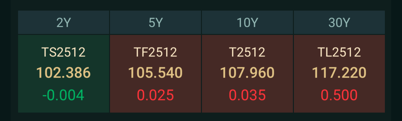Click the red 0.500 change value

tap(339, 95)
